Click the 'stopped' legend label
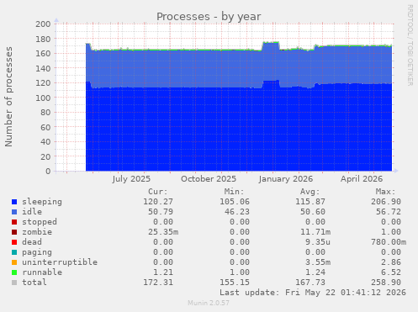The width and height of the screenshot is (418, 312). click(x=40, y=222)
